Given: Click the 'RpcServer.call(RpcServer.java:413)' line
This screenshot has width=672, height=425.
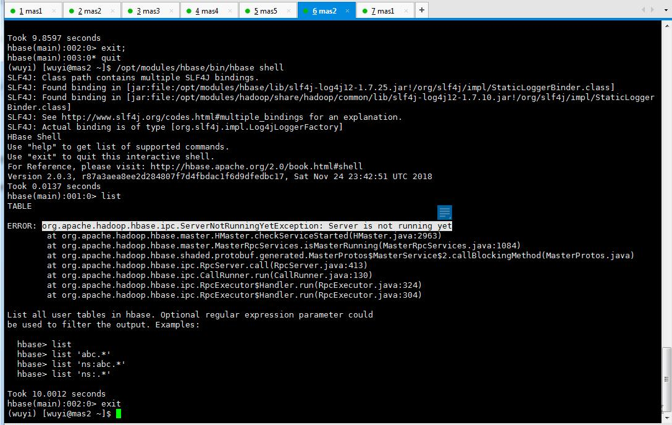Looking at the screenshot, I should point(207,265).
